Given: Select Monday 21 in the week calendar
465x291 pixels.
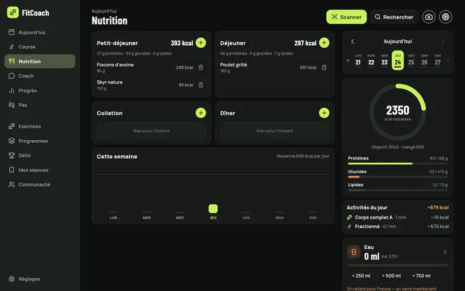Looking at the screenshot, I should coord(358,60).
